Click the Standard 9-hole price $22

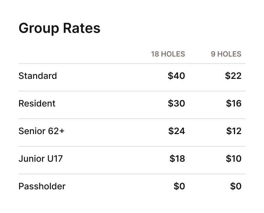pos(233,76)
